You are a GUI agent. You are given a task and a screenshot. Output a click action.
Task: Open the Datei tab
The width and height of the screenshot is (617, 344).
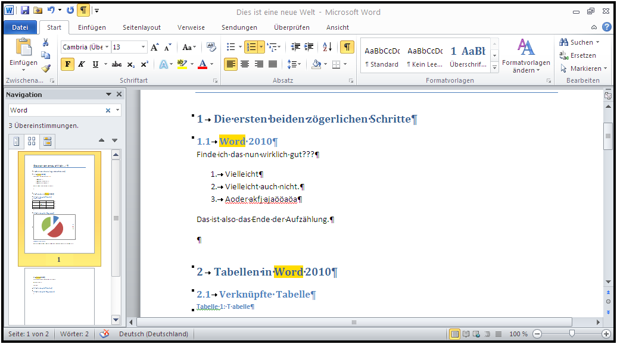(x=20, y=27)
